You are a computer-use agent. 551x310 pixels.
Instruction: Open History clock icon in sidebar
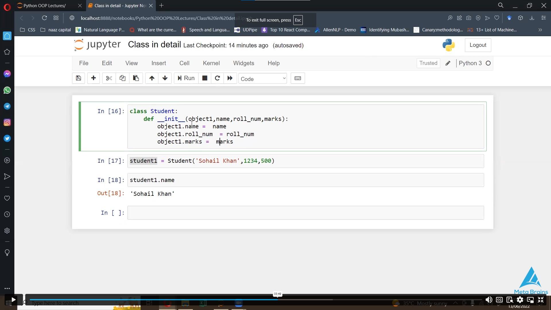[x=7, y=214]
